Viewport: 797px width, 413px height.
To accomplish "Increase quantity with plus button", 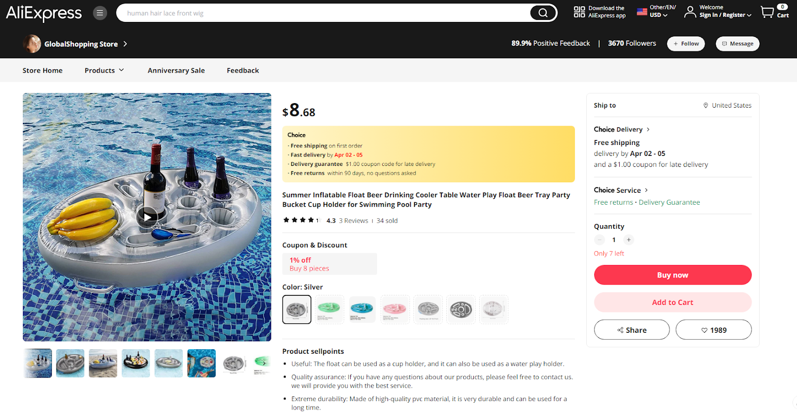I will [629, 240].
